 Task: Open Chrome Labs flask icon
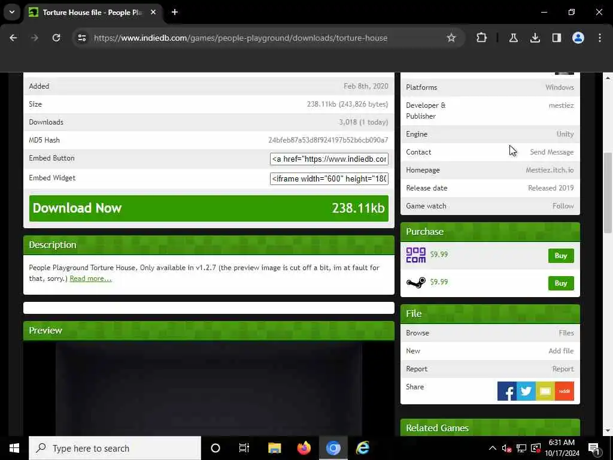513,38
